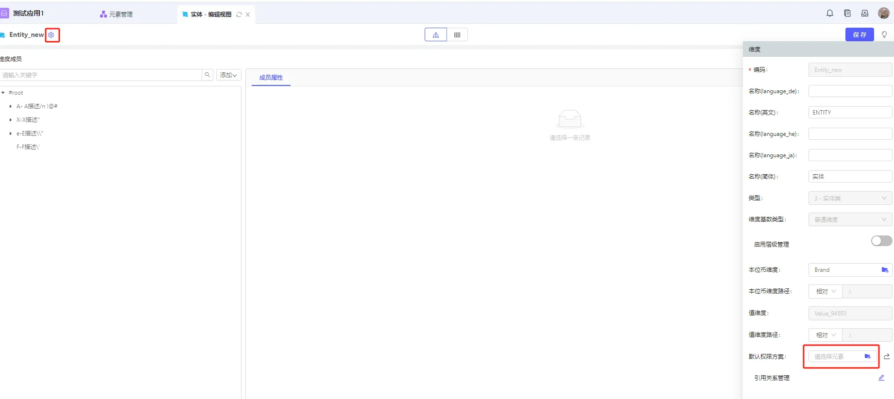
Task: Click the search magnifier icon
Action: (x=207, y=75)
